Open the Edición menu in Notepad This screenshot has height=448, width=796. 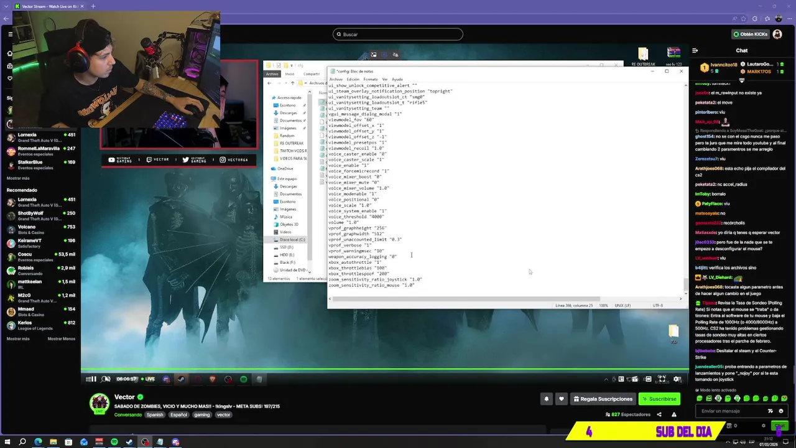point(353,79)
